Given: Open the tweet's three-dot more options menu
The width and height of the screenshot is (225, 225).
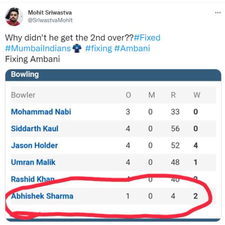Looking at the screenshot, I should click(217, 13).
